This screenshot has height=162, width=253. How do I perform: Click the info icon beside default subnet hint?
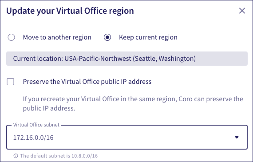16,156
